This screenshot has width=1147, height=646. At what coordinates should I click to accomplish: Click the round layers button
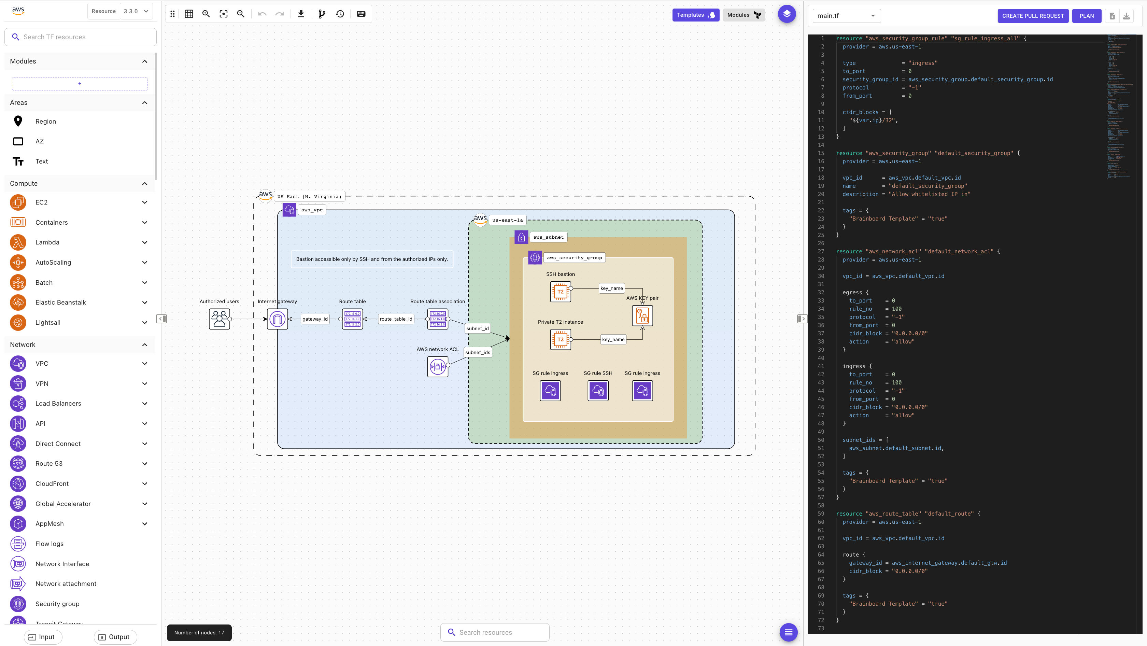click(x=787, y=14)
